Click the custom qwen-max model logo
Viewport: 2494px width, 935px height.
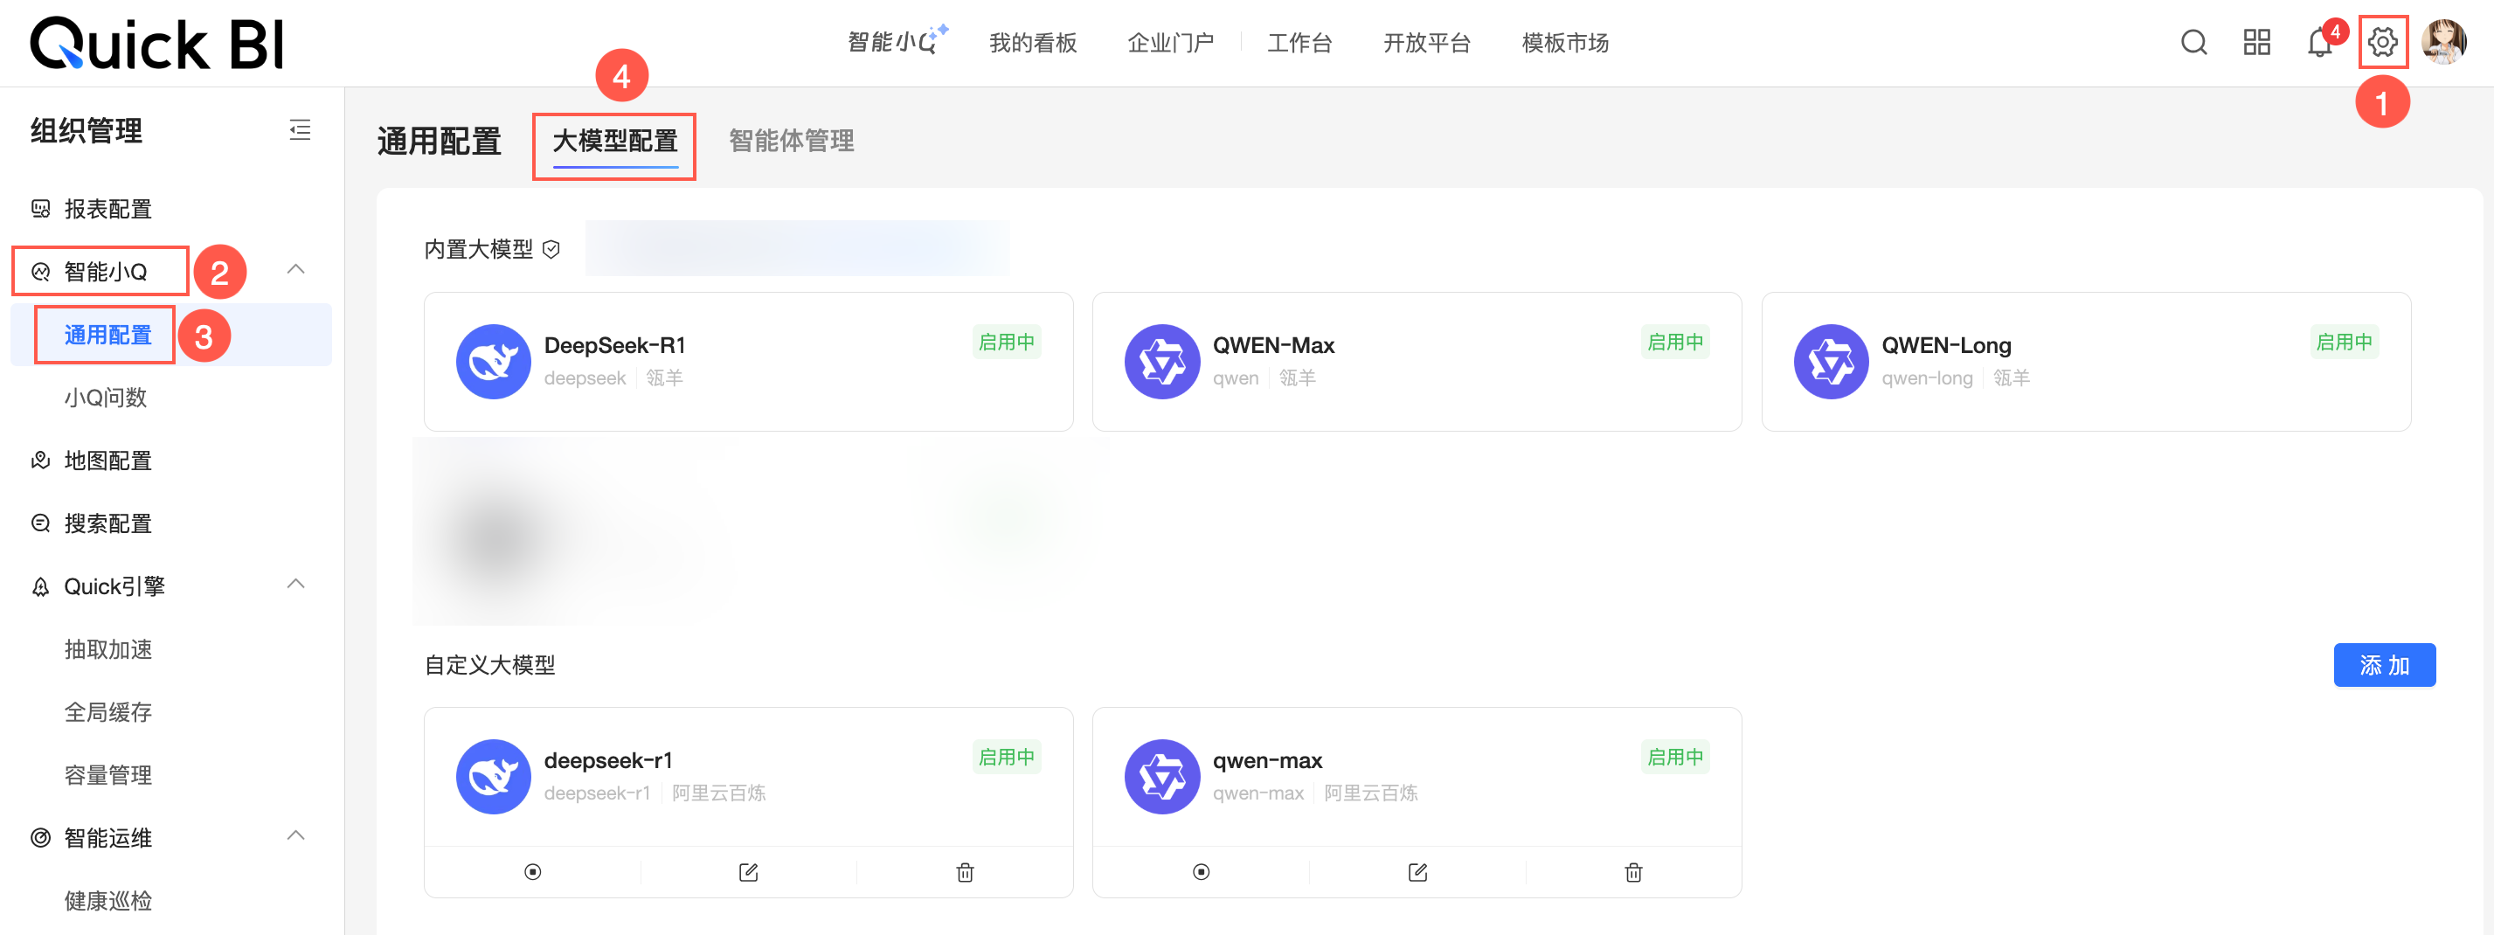[x=1162, y=777]
